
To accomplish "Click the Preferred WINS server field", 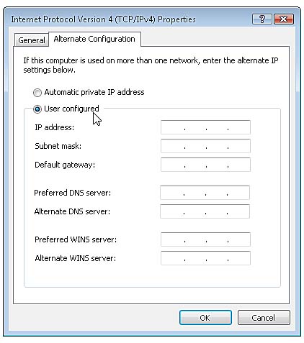I will coord(205,239).
